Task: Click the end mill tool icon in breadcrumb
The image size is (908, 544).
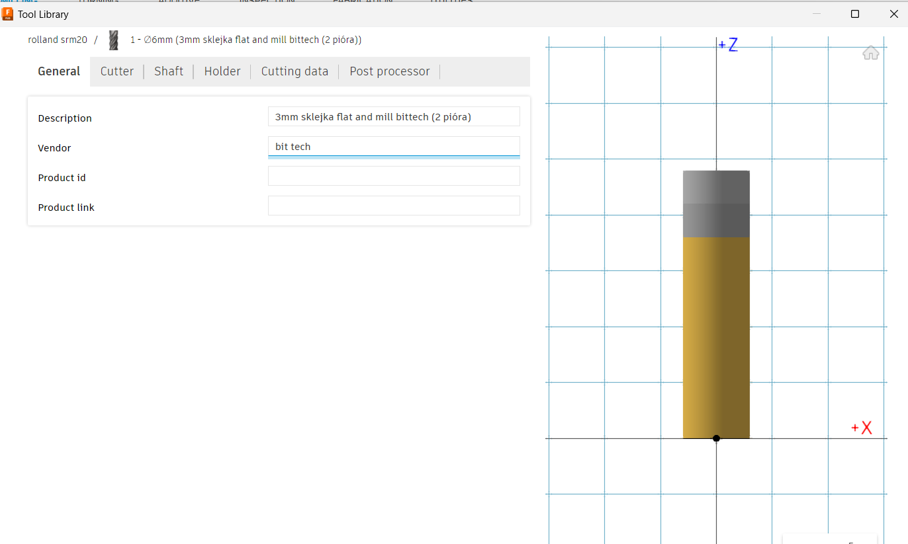Action: coord(114,40)
